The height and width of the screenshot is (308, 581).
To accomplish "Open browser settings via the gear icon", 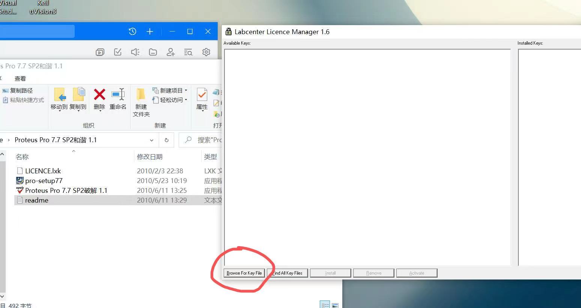I will 206,52.
